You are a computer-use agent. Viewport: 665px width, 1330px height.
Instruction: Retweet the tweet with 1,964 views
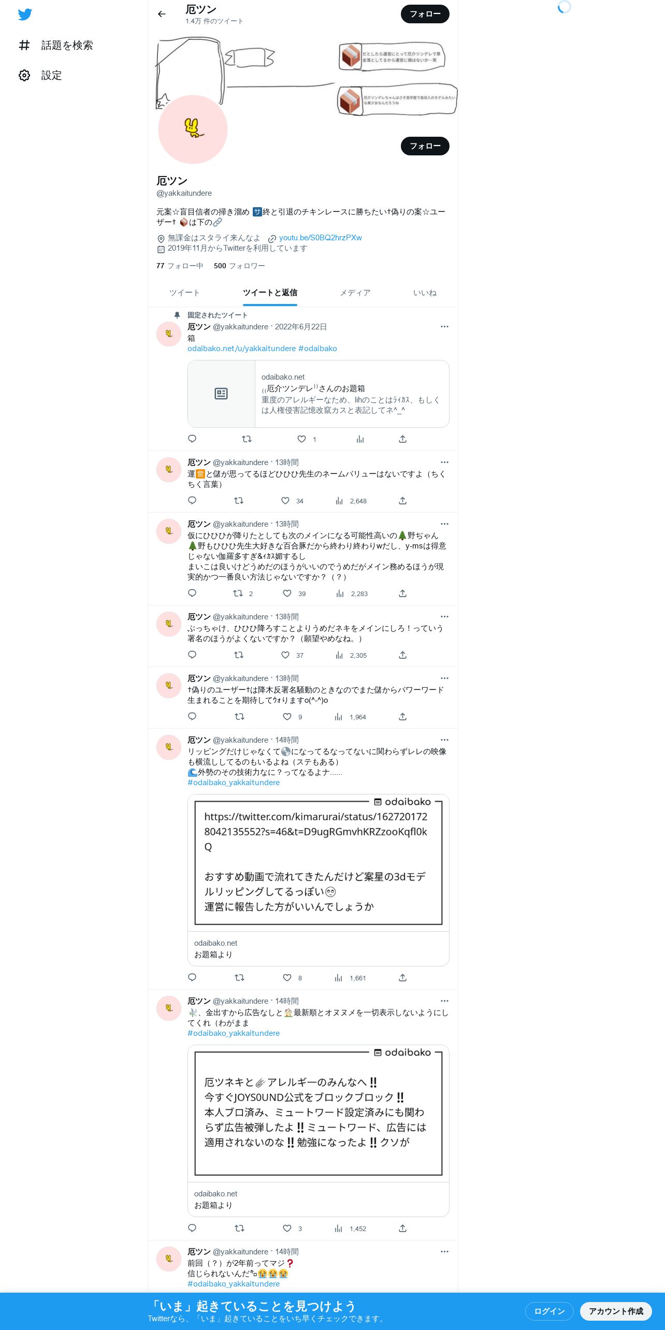pos(239,717)
